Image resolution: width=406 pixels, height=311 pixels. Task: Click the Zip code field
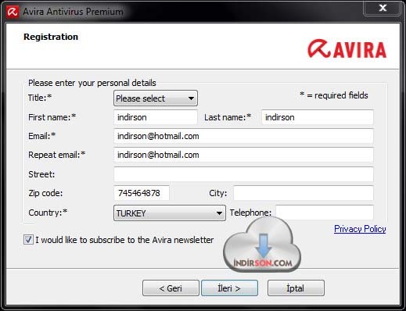pyautogui.click(x=142, y=193)
